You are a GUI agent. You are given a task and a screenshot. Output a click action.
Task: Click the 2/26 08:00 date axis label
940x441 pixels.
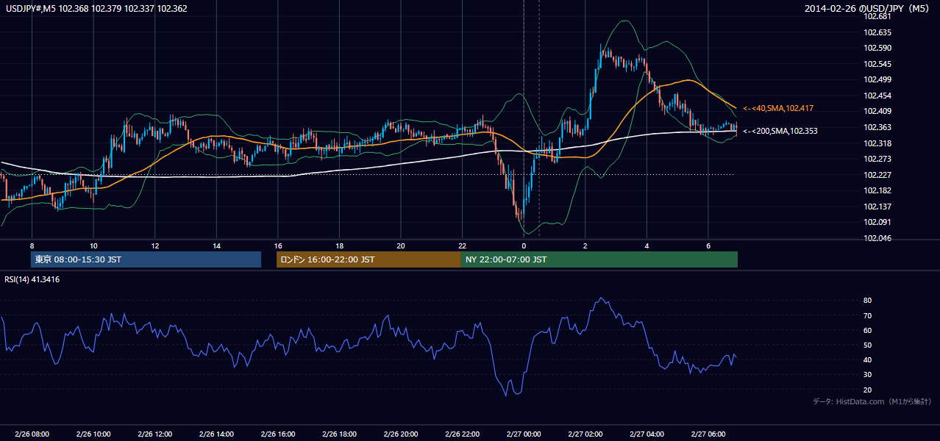32,434
